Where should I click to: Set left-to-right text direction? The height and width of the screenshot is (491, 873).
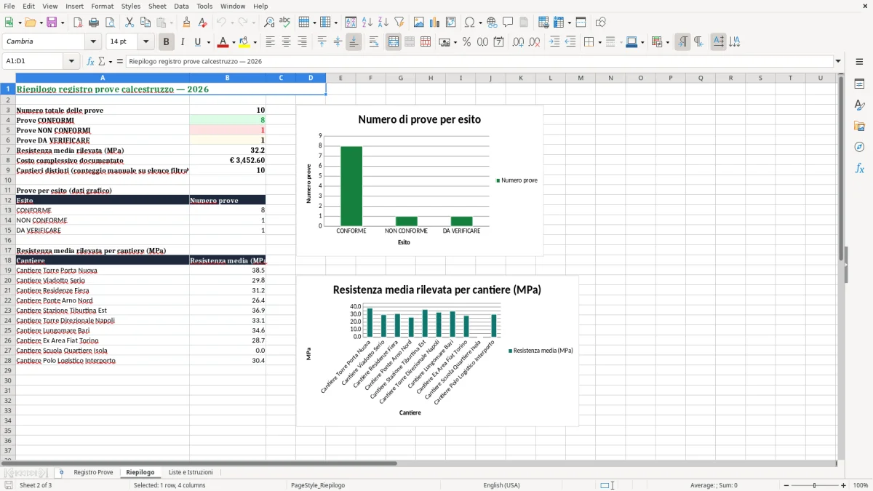(x=682, y=42)
